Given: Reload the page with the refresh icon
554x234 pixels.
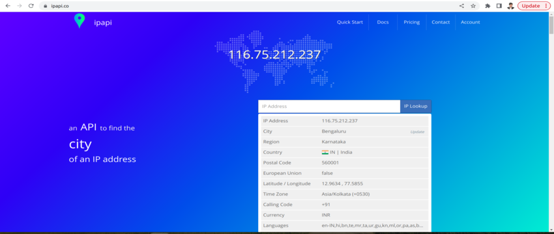Looking at the screenshot, I should coord(31,6).
